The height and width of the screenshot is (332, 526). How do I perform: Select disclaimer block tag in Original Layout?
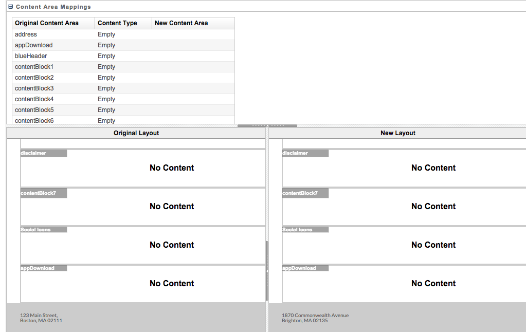(x=43, y=153)
